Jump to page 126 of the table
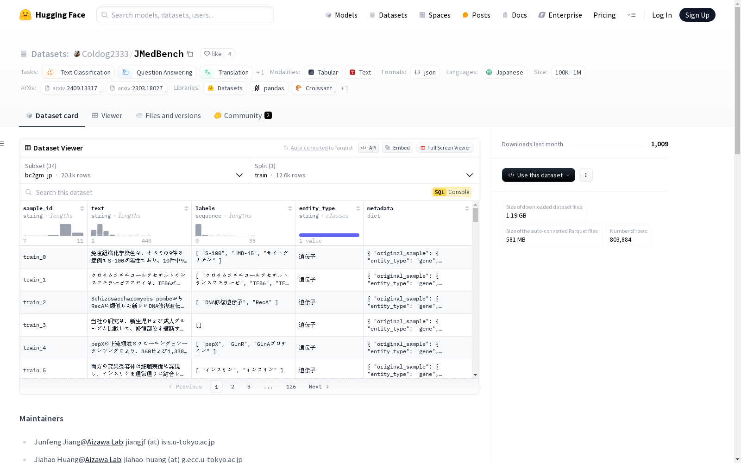The height and width of the screenshot is (463, 741). (291, 387)
